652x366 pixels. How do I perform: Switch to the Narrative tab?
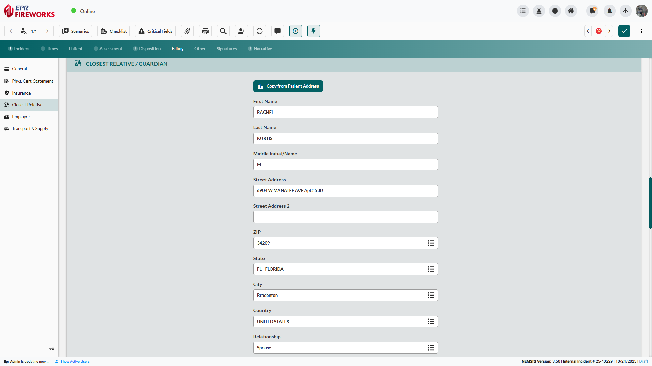(263, 49)
